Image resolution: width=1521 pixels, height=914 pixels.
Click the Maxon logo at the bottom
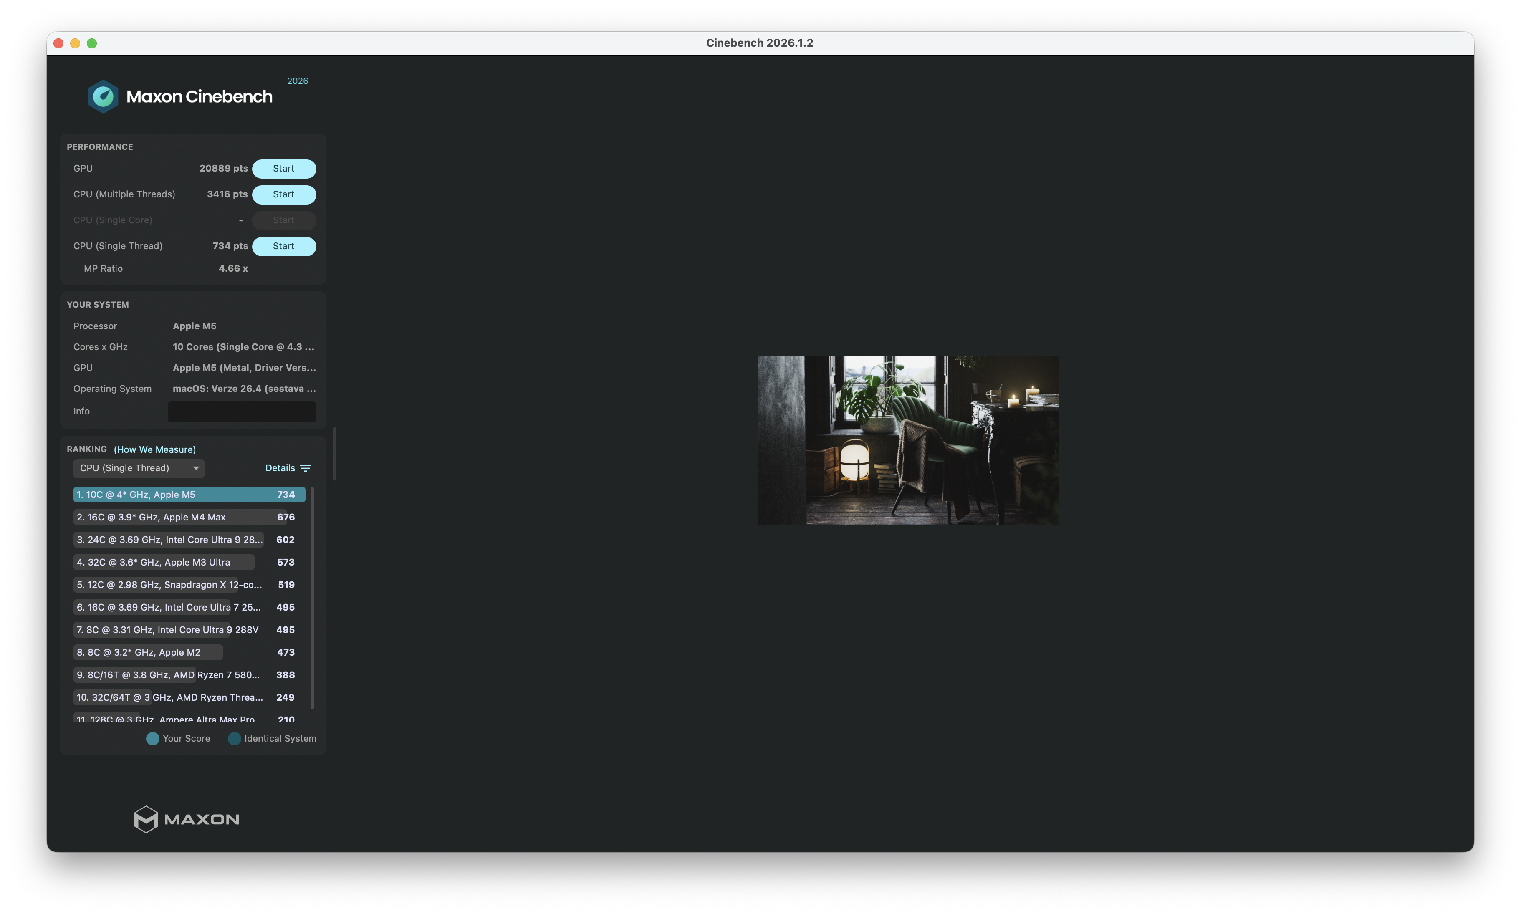pyautogui.click(x=187, y=819)
